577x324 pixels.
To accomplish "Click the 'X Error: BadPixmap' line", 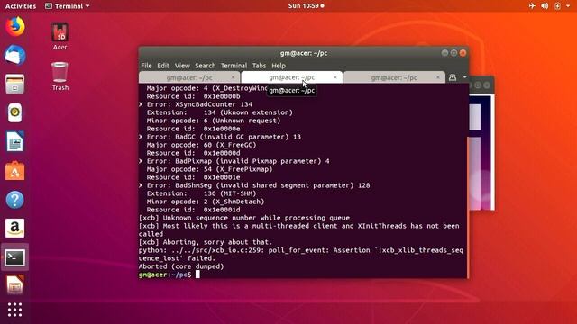I will click(234, 161).
